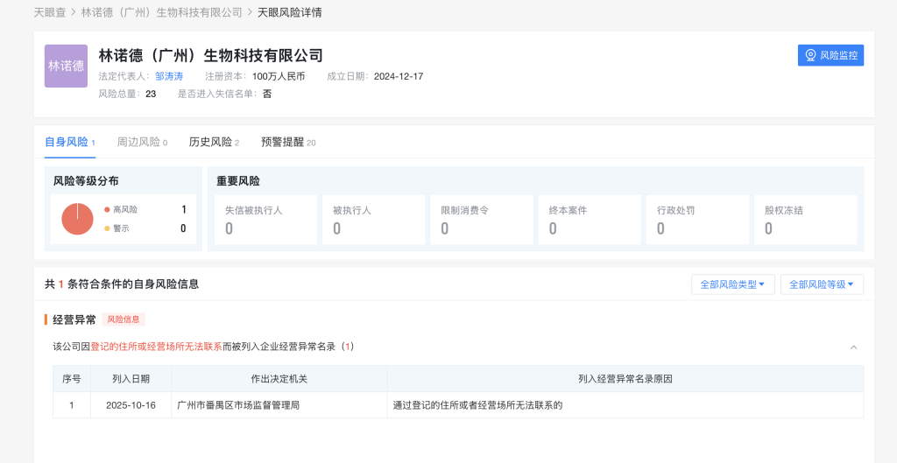Open 全部风险等级 dropdown filter
The height and width of the screenshot is (463, 897).
[822, 284]
